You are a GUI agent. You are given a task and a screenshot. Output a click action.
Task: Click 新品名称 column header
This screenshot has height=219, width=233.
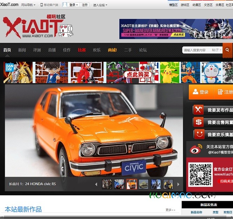197,212
